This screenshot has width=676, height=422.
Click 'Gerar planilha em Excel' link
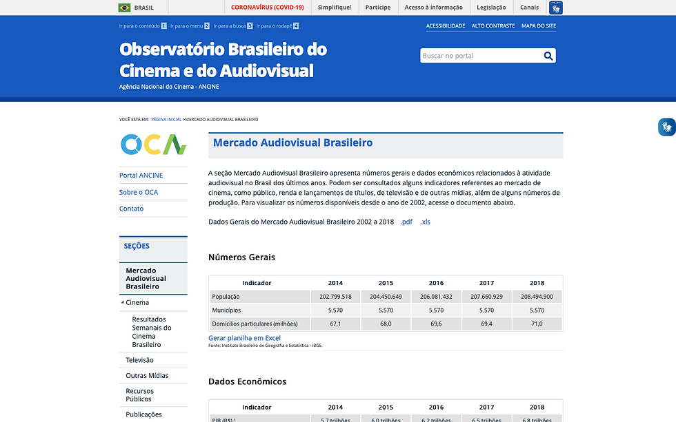pos(244,338)
